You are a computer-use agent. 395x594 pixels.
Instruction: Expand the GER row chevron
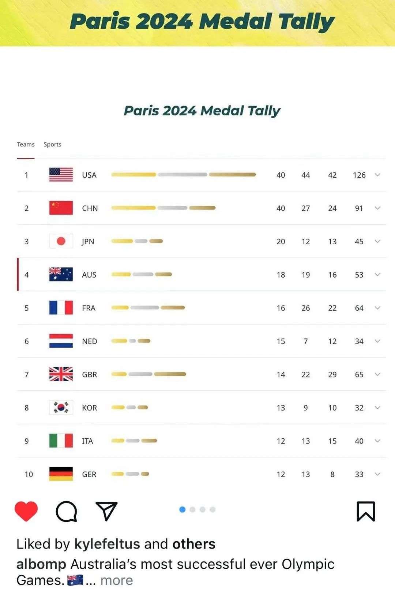click(378, 474)
